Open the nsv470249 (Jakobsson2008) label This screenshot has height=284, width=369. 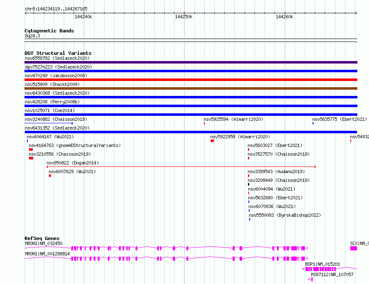pos(56,76)
